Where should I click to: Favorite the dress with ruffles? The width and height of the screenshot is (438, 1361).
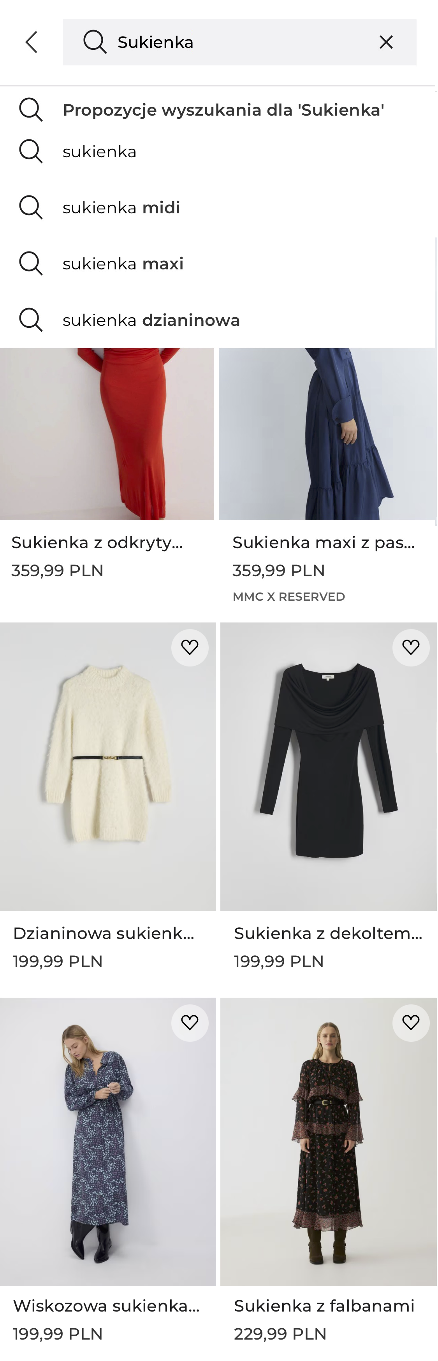(410, 1022)
